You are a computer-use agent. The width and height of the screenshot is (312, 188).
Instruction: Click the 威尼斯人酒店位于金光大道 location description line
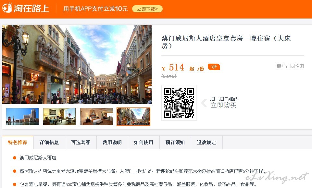click(x=143, y=171)
